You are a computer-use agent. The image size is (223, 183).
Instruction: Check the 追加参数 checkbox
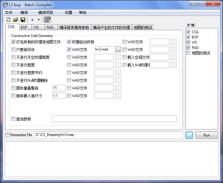click(x=13, y=119)
